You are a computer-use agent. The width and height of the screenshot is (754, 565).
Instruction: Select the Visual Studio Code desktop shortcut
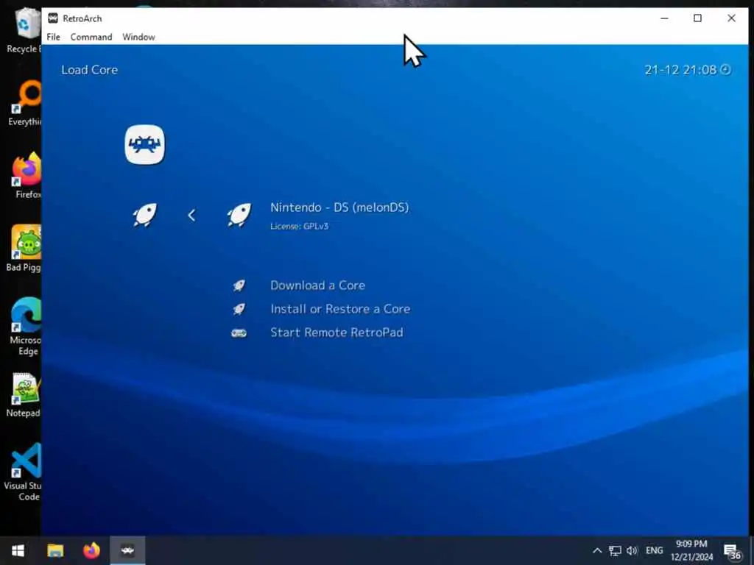point(23,472)
